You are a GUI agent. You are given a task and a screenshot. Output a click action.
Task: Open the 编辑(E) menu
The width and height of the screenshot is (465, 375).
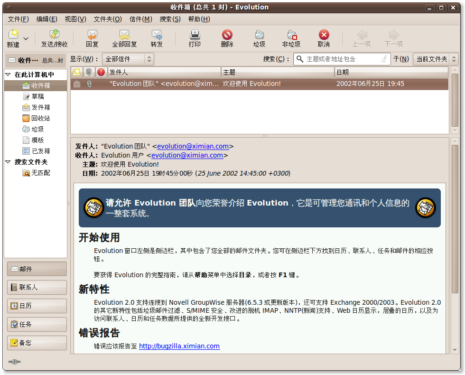point(46,19)
